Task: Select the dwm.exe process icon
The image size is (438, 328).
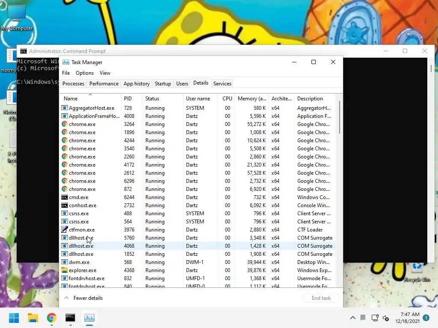Action: (65, 262)
